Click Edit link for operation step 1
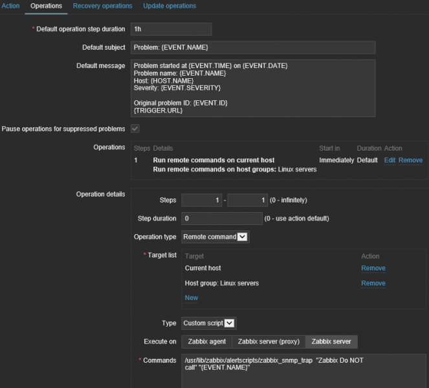This screenshot has width=429, height=388. click(x=390, y=160)
